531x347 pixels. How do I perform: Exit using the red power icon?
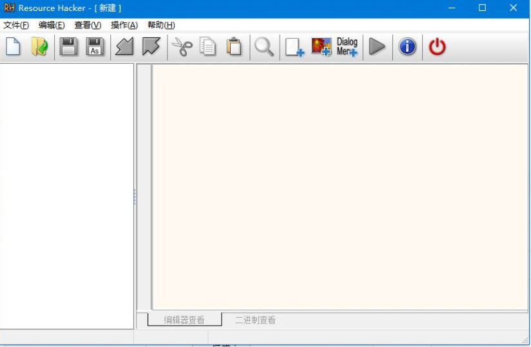[437, 47]
